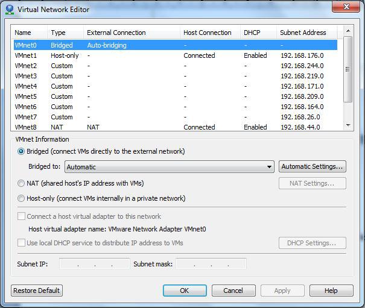Click Restore Default button
Viewport: 365px width, 308px height.
click(x=37, y=291)
